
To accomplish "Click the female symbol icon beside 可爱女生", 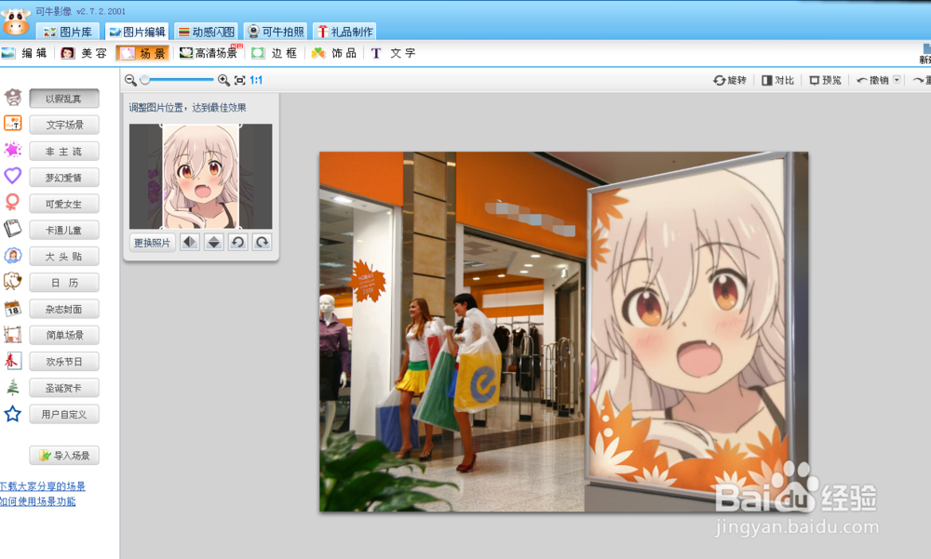I will [12, 203].
